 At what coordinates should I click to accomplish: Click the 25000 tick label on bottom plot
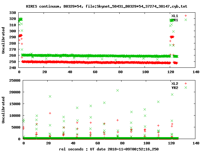(x=15, y=80)
